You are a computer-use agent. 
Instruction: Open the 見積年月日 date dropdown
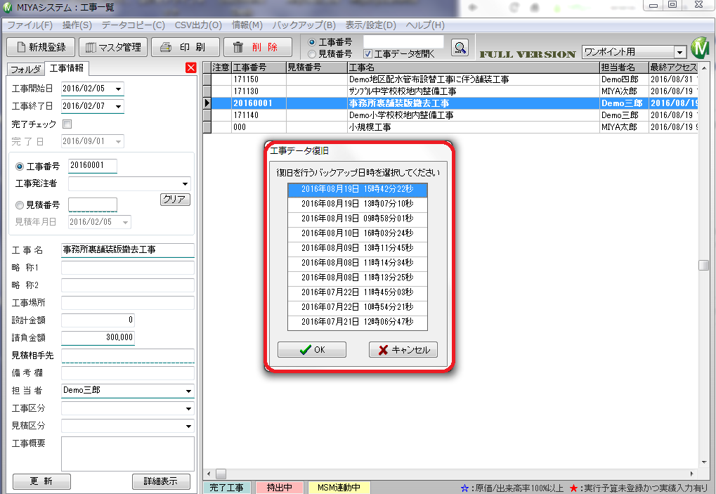tap(125, 222)
